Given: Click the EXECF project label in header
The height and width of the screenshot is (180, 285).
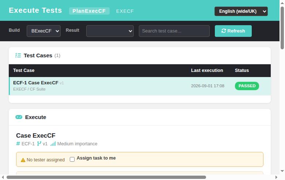Looking at the screenshot, I should click(x=125, y=11).
